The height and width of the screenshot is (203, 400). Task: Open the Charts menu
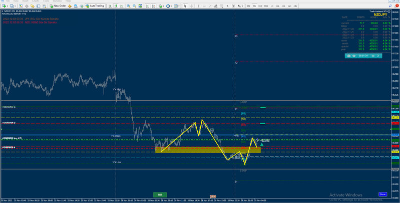(x=36, y=1)
